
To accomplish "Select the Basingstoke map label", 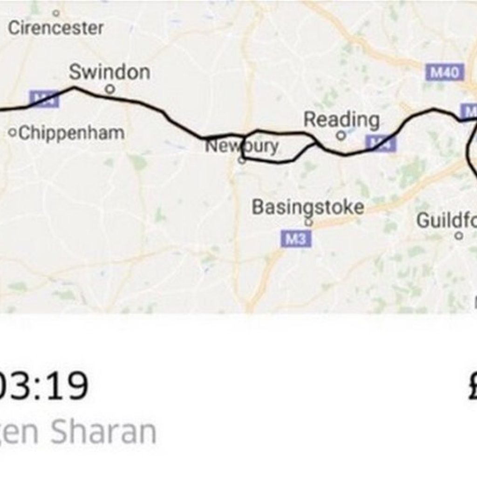I will [308, 207].
